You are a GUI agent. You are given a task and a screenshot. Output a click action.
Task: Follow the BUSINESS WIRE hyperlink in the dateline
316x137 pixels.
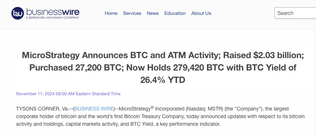94,109
